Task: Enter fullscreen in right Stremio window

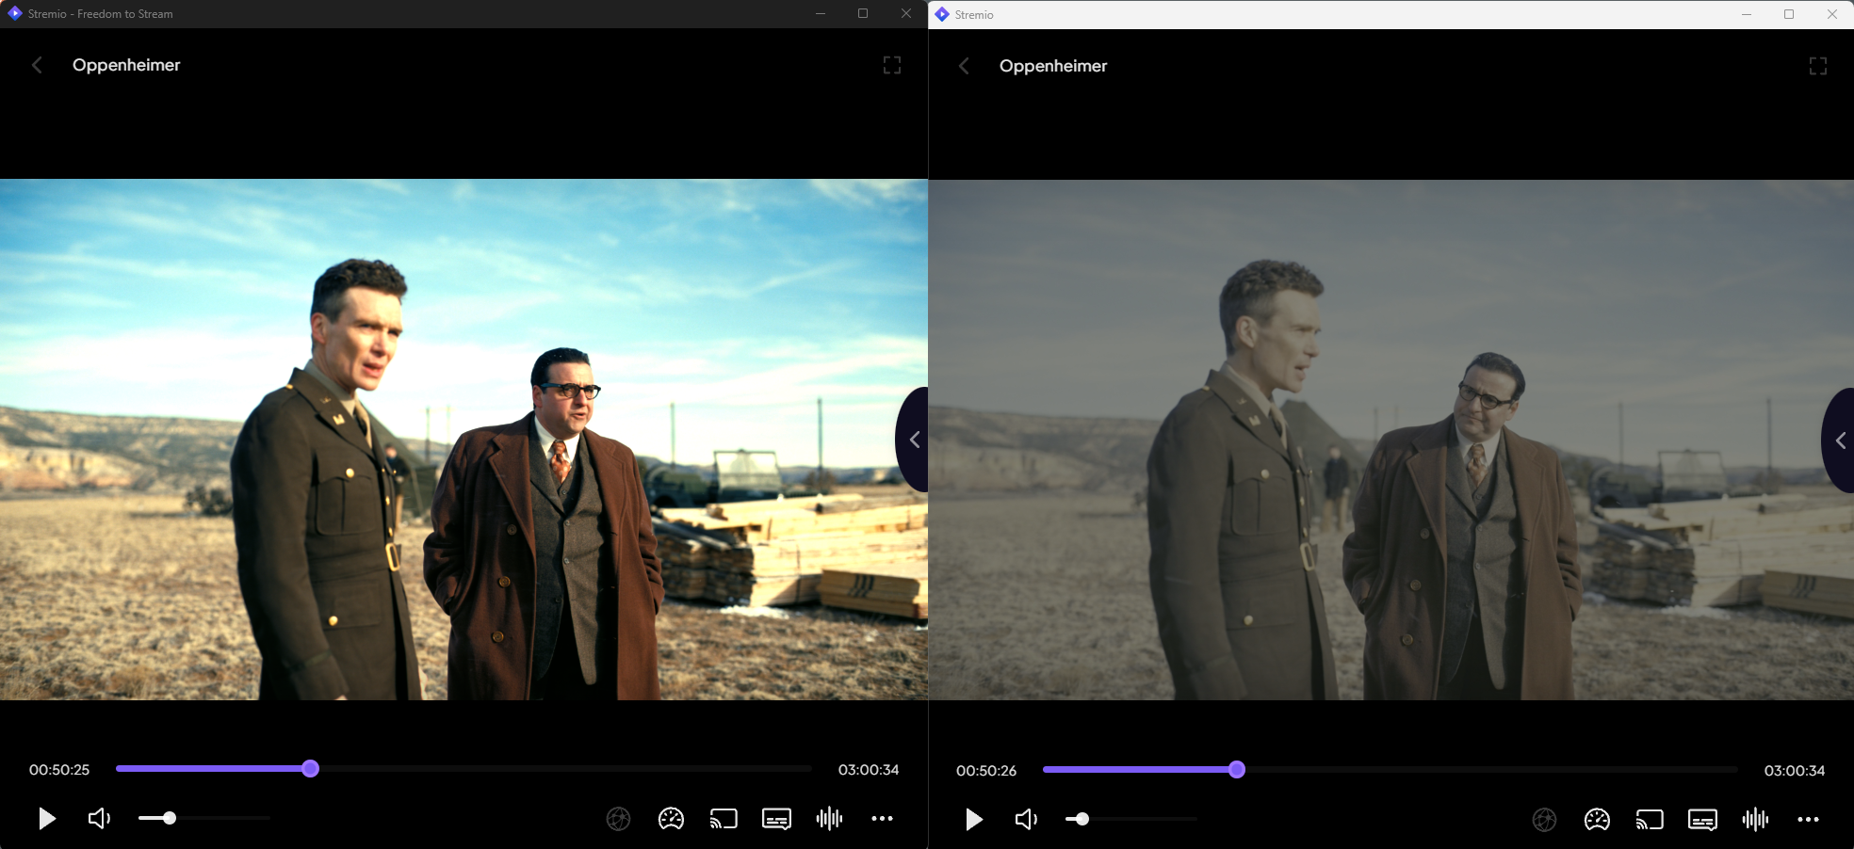Action: (x=1818, y=66)
